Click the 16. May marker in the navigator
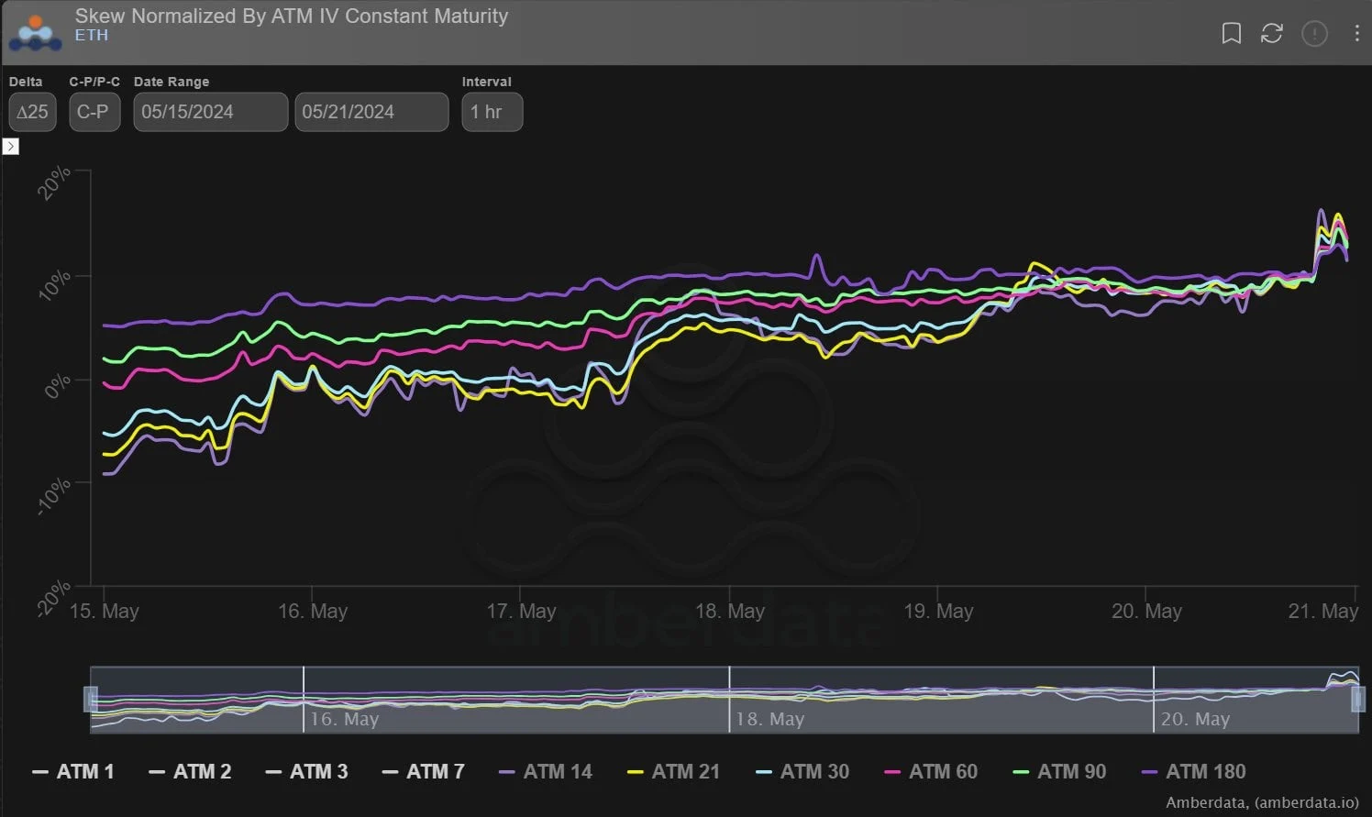 [344, 719]
